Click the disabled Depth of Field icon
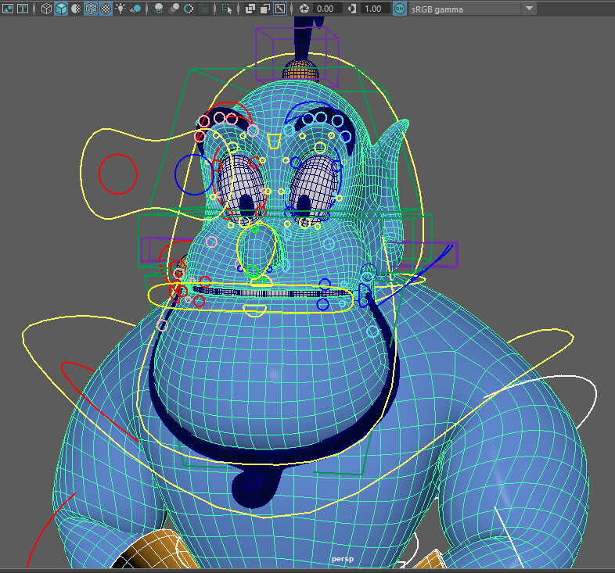Screen dimensions: 615x573 [204, 9]
